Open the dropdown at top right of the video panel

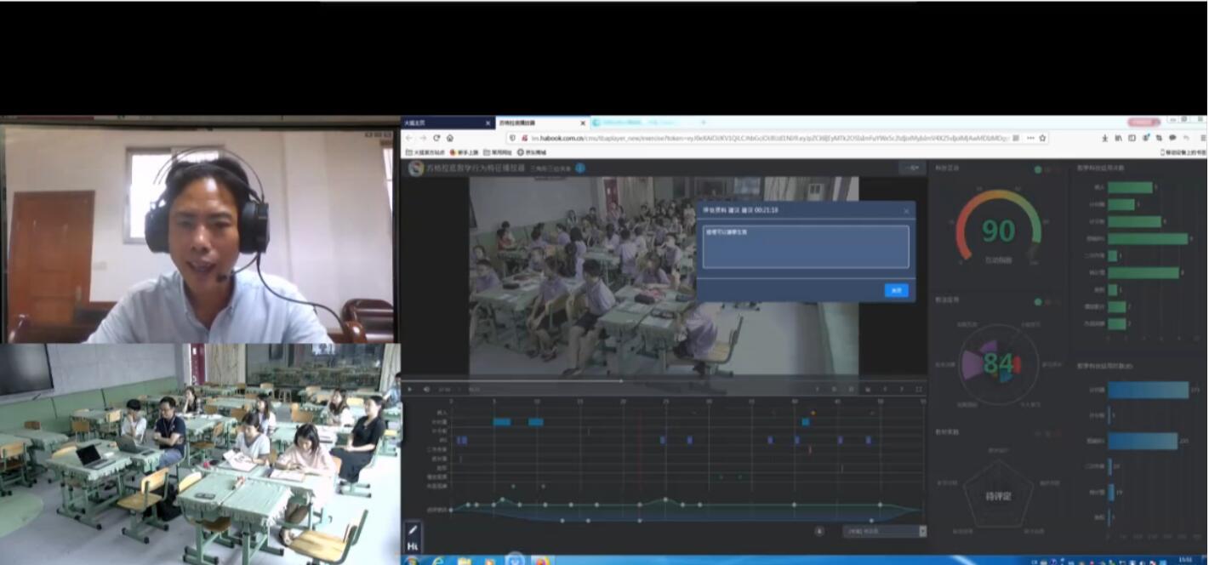(x=913, y=168)
